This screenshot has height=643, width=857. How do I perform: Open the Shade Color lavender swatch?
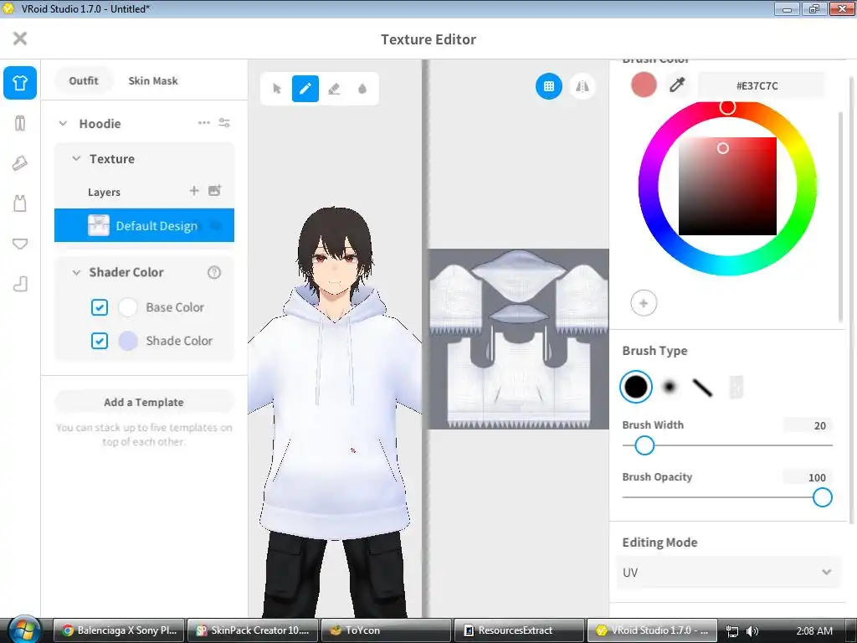pos(128,341)
